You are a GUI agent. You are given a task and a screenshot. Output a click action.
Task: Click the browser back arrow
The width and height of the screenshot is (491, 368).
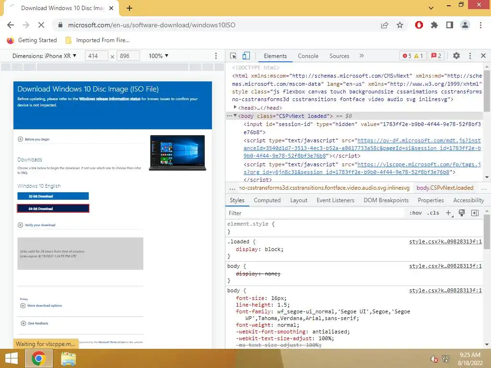coord(11,25)
